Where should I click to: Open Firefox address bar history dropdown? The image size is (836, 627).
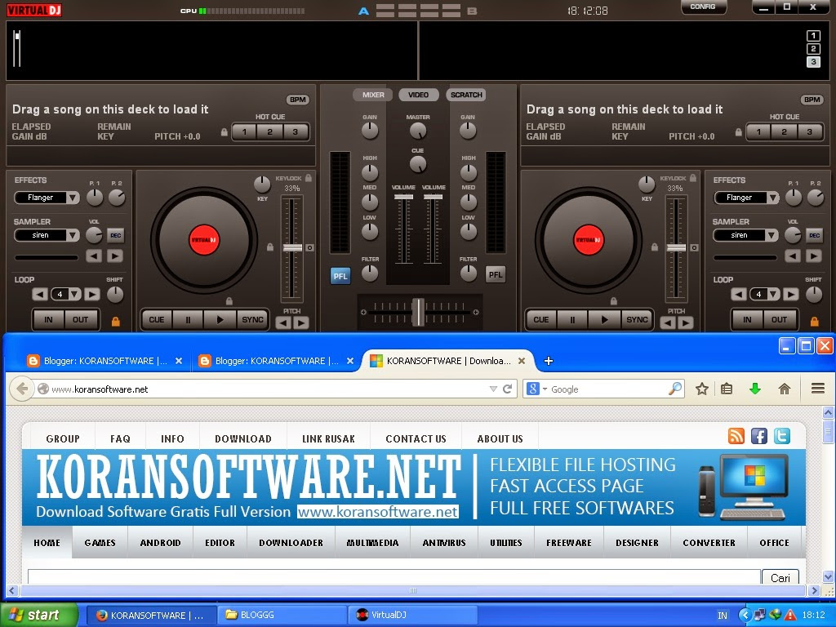tap(493, 389)
